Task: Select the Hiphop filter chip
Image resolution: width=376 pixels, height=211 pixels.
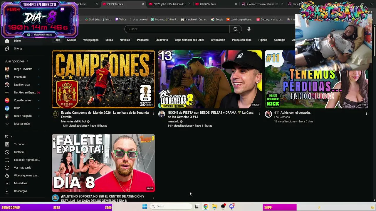Action: [x=263, y=40]
